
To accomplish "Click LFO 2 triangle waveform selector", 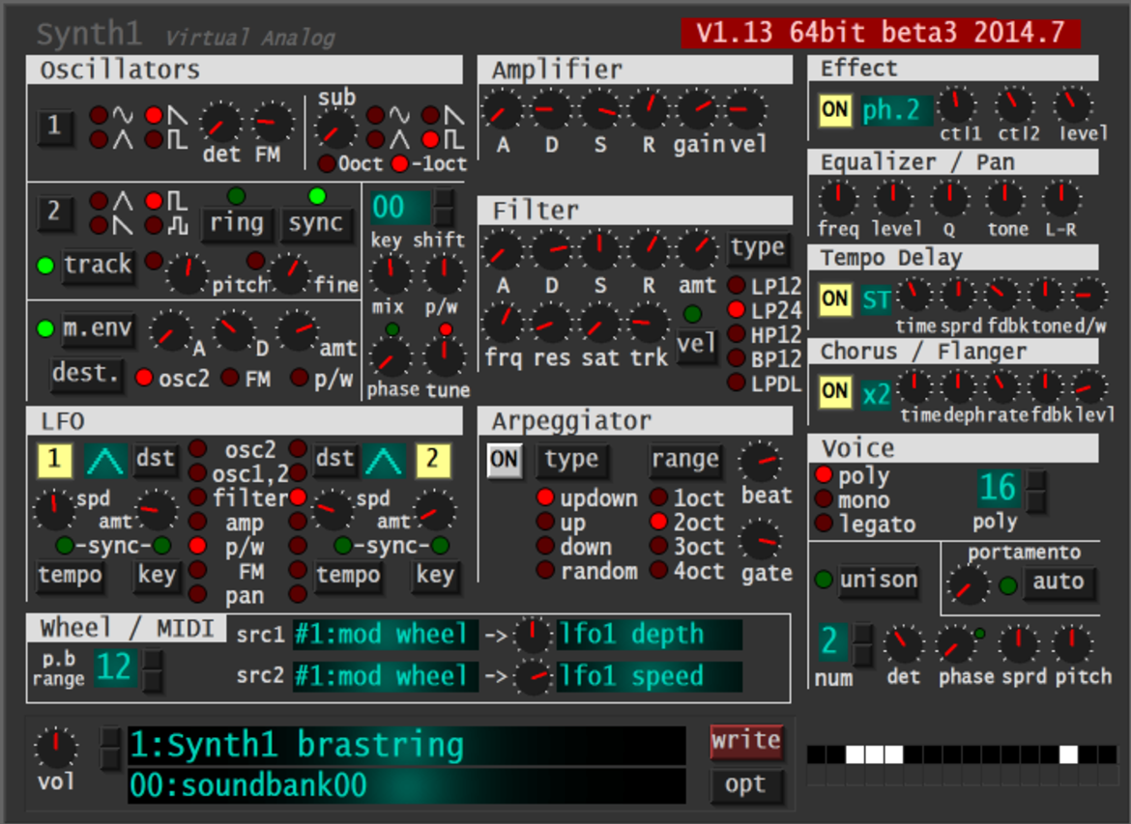I will pyautogui.click(x=384, y=461).
